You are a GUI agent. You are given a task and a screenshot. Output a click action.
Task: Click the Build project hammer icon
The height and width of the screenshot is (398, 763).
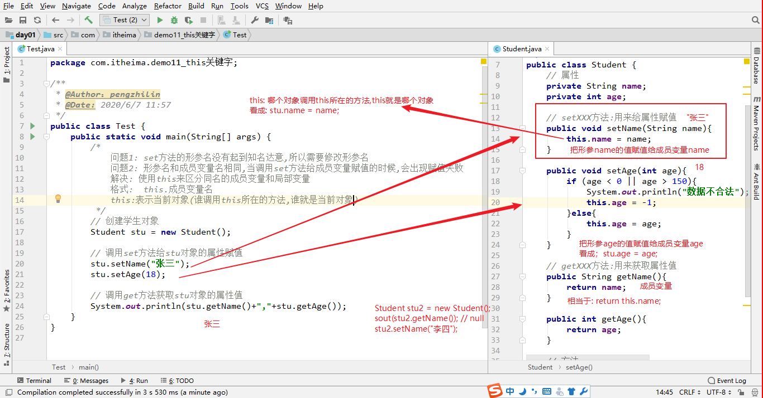(89, 20)
